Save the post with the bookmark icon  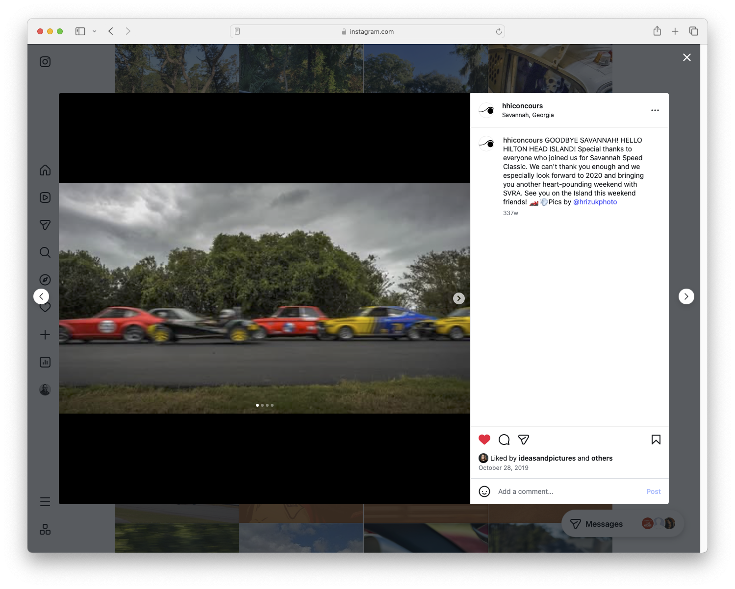coord(656,440)
